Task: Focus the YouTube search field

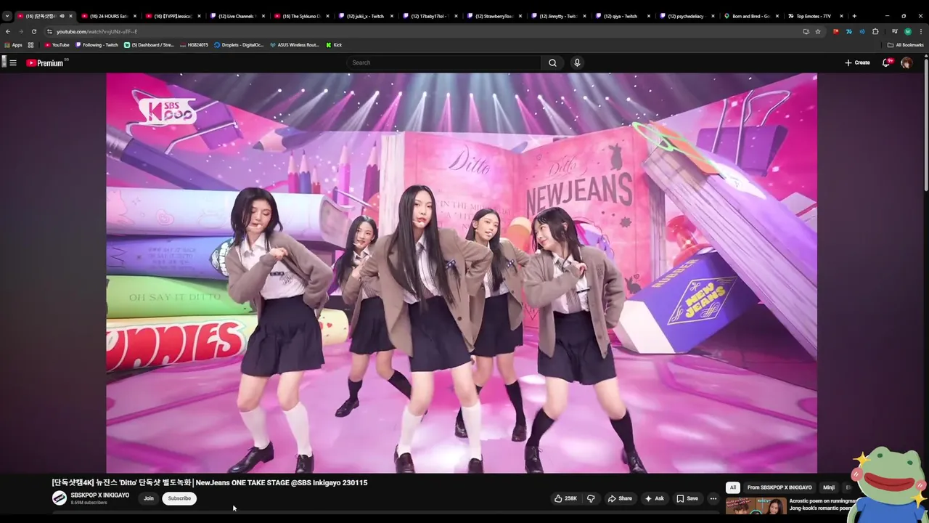Action: [x=444, y=62]
